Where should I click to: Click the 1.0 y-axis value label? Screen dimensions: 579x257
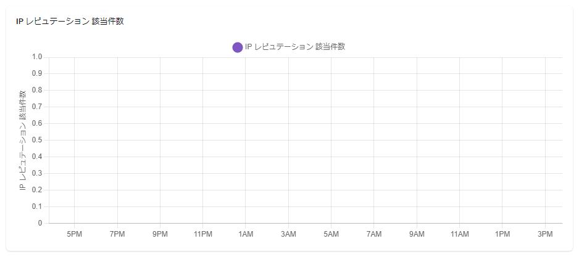pyautogui.click(x=36, y=57)
